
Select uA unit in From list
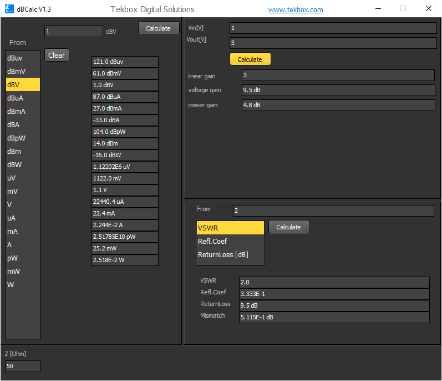pos(23,218)
